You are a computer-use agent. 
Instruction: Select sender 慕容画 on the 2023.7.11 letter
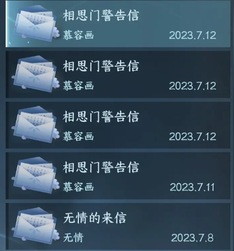[78, 187]
